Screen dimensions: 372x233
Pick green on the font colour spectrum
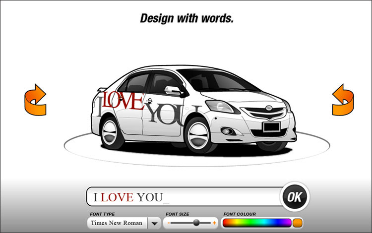point(252,223)
